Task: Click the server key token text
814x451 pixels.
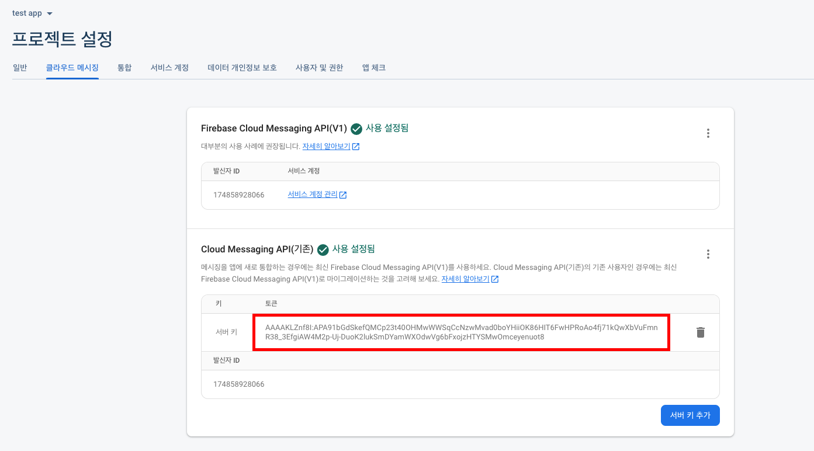Action: 461,332
